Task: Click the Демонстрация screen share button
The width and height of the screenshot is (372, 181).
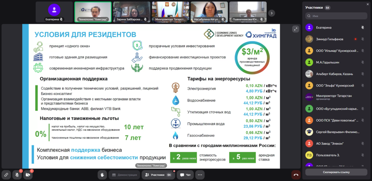Action: click(x=124, y=175)
